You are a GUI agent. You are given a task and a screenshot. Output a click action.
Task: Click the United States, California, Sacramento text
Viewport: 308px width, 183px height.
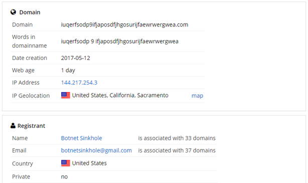[120, 95]
